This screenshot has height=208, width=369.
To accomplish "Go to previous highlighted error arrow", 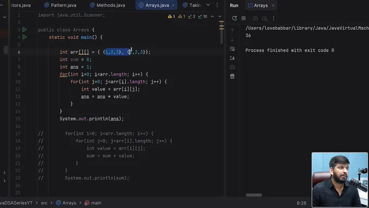I will pyautogui.click(x=213, y=16).
